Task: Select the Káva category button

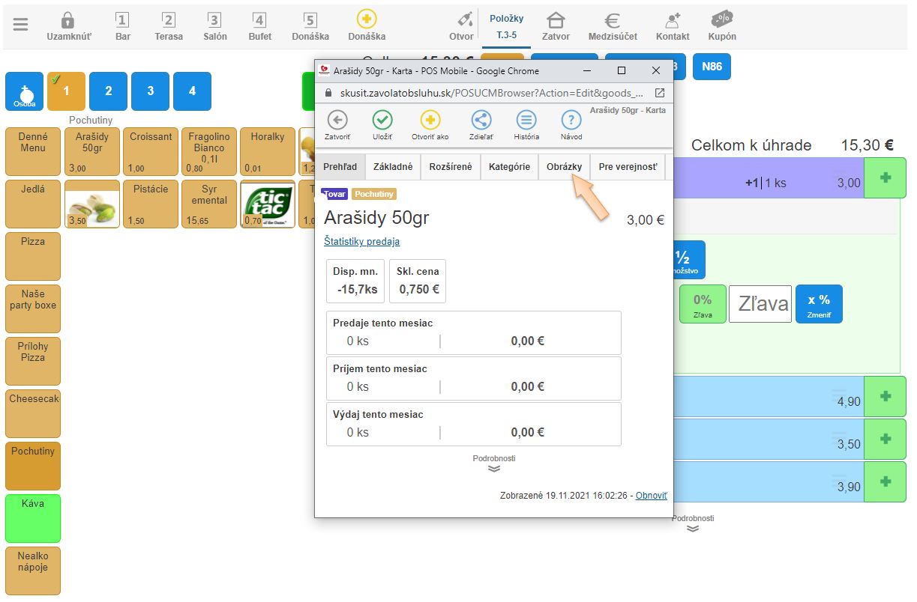Action: (33, 518)
